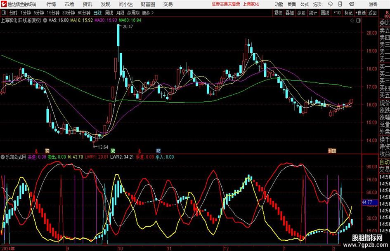Click the 20.47 high price label
390x251 pixels.
point(128,27)
